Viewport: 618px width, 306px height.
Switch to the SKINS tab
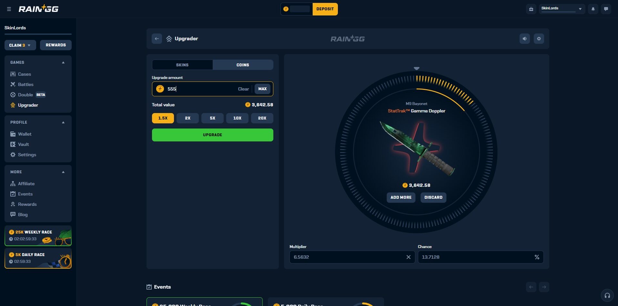tap(182, 65)
